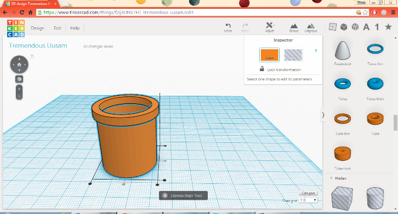This screenshot has width=398, height=214.
Task: Set shape to solid Color
Action: click(x=269, y=55)
